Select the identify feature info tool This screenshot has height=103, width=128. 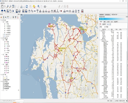39,6
